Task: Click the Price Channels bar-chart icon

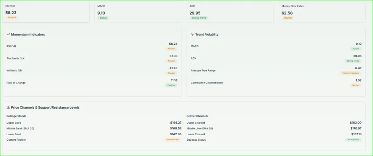Action: point(8,108)
